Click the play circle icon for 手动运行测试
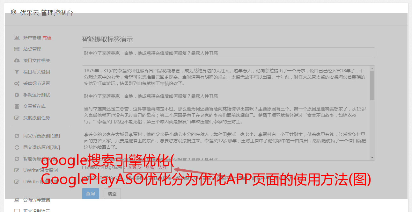Screen dimensions: 412x212 [17, 95]
